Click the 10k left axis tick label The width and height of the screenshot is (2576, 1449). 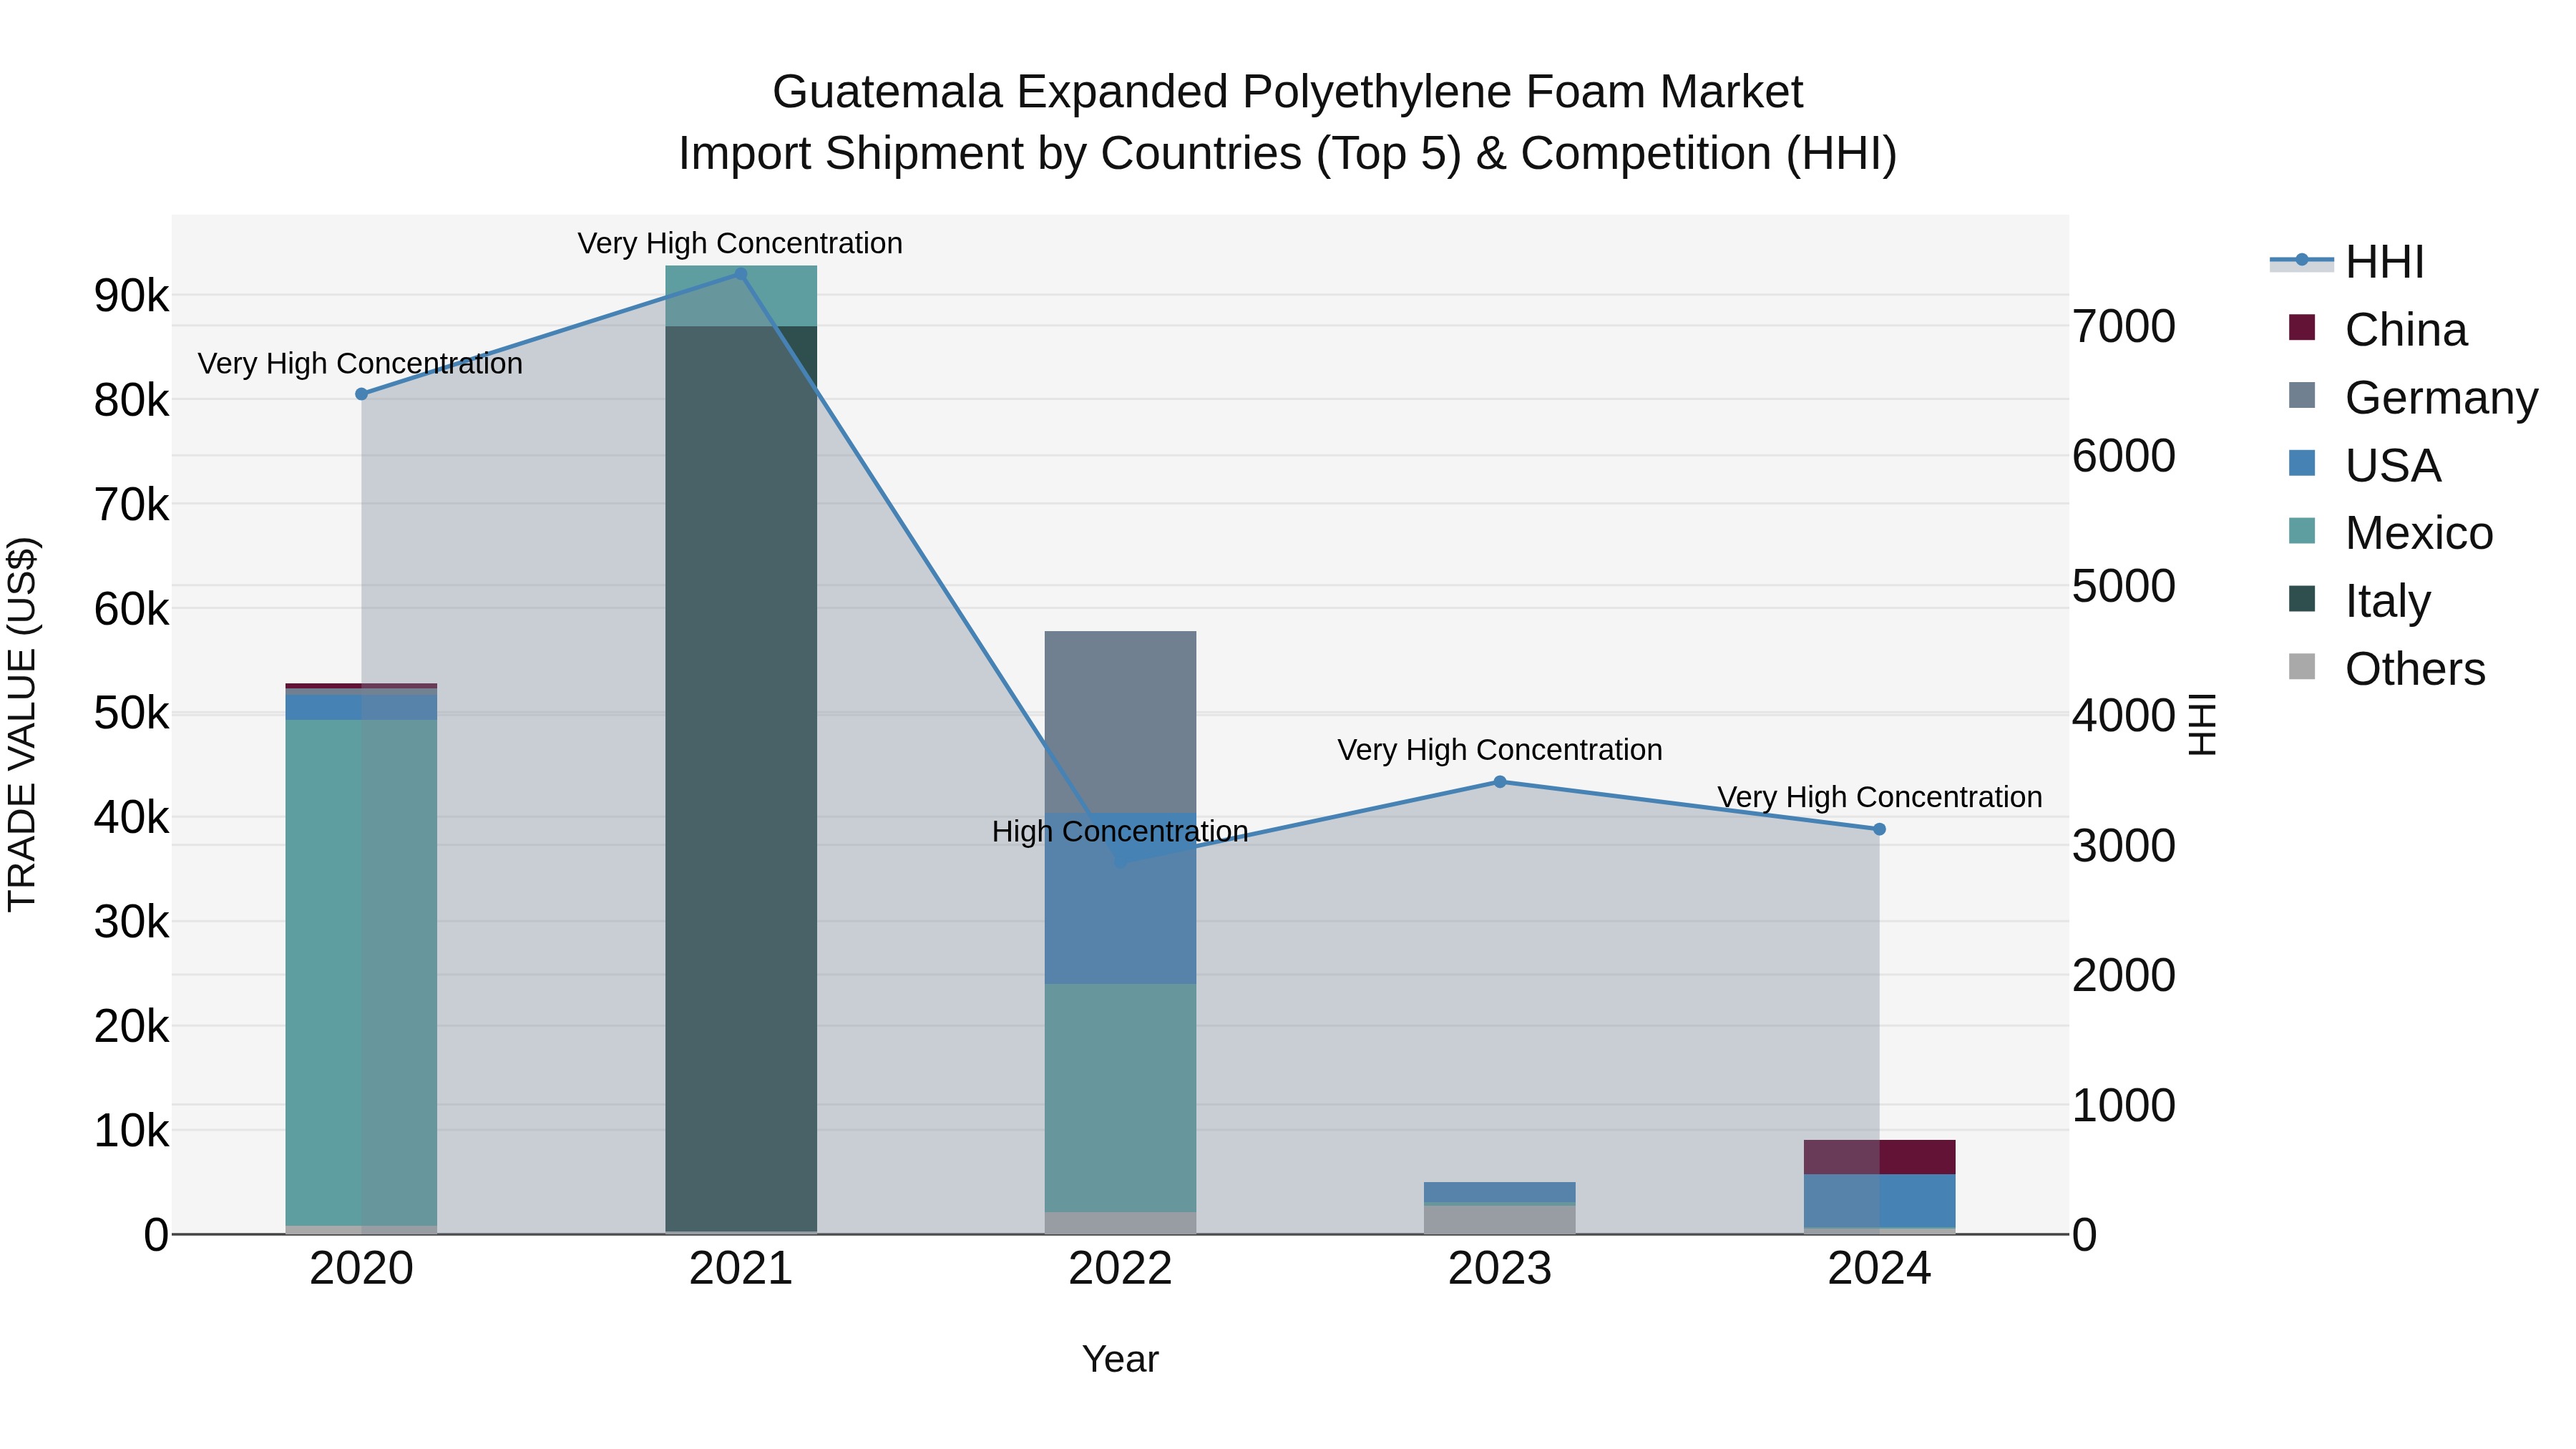click(131, 1131)
